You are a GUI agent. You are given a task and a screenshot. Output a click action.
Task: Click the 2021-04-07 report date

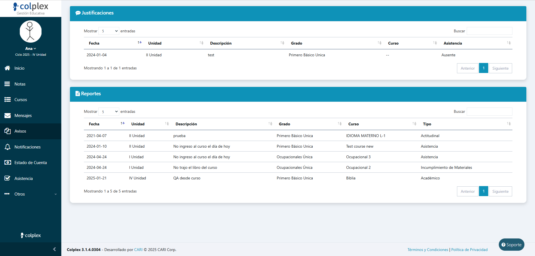pos(96,136)
